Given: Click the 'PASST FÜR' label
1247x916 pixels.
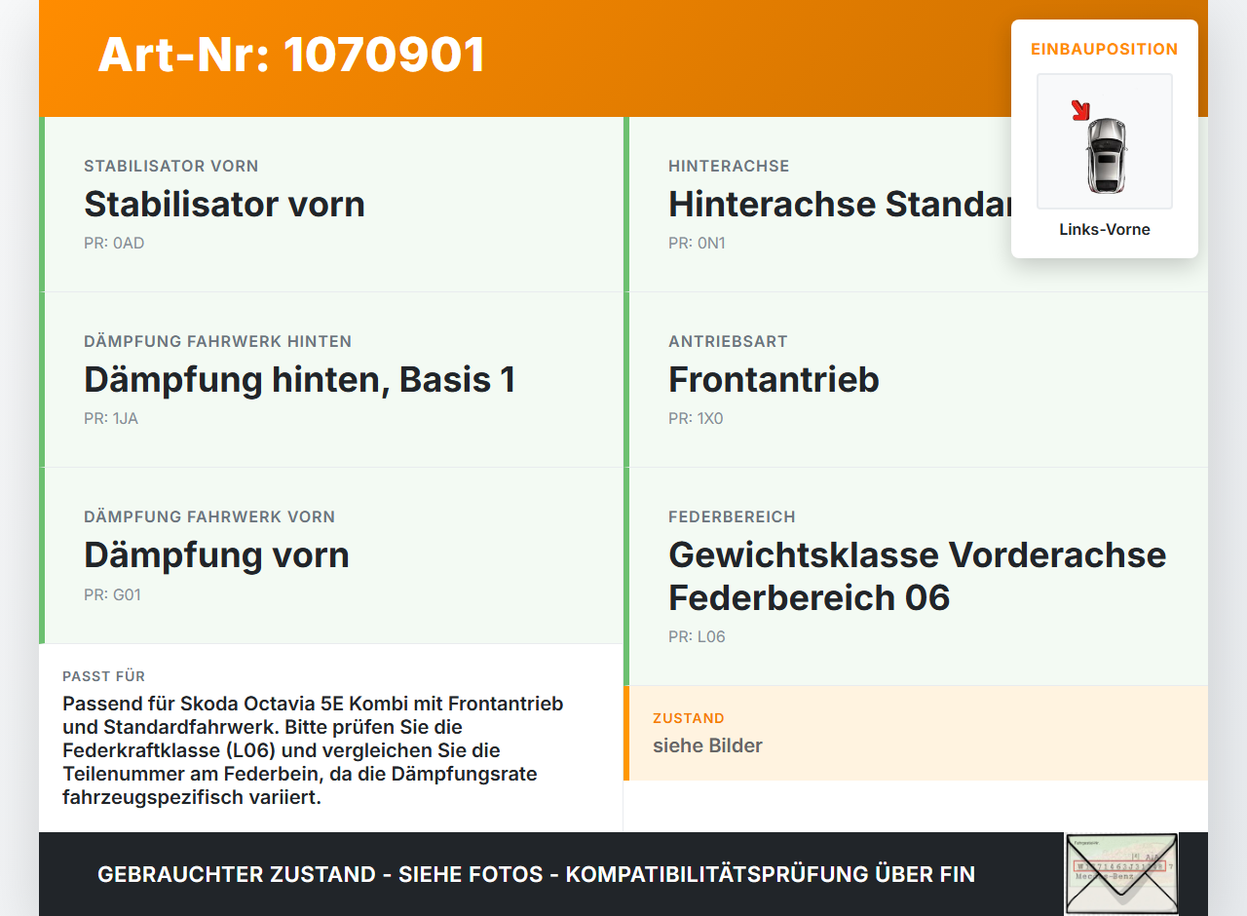Looking at the screenshot, I should tap(103, 676).
